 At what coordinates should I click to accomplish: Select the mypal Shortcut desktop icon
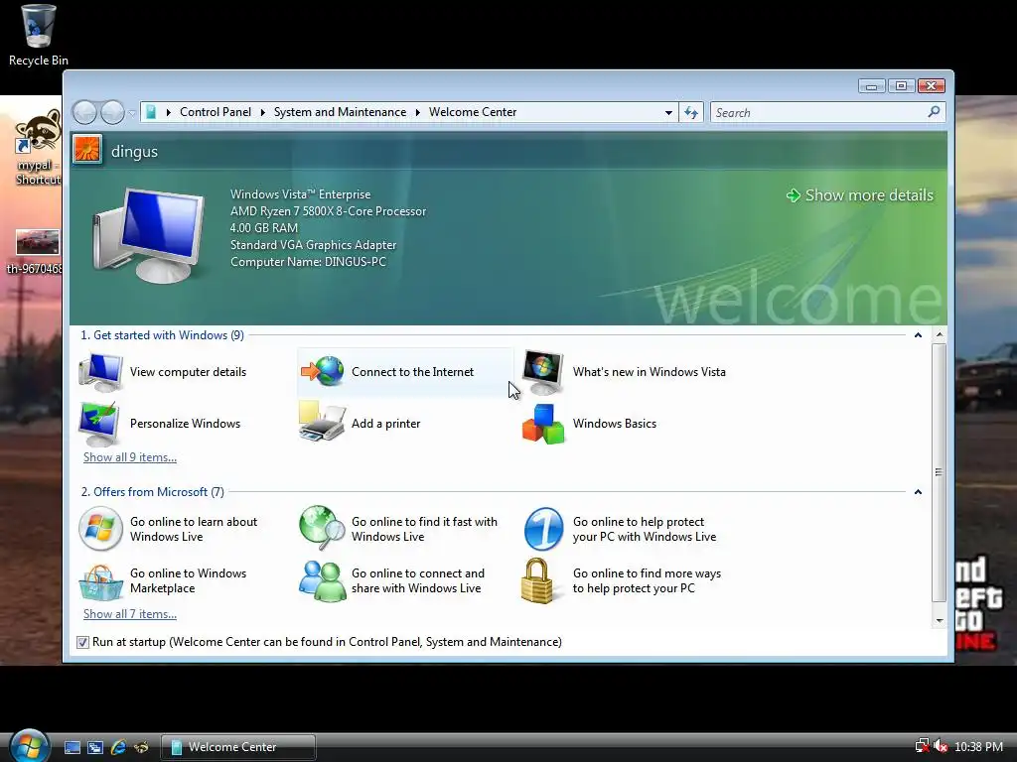pos(39,147)
